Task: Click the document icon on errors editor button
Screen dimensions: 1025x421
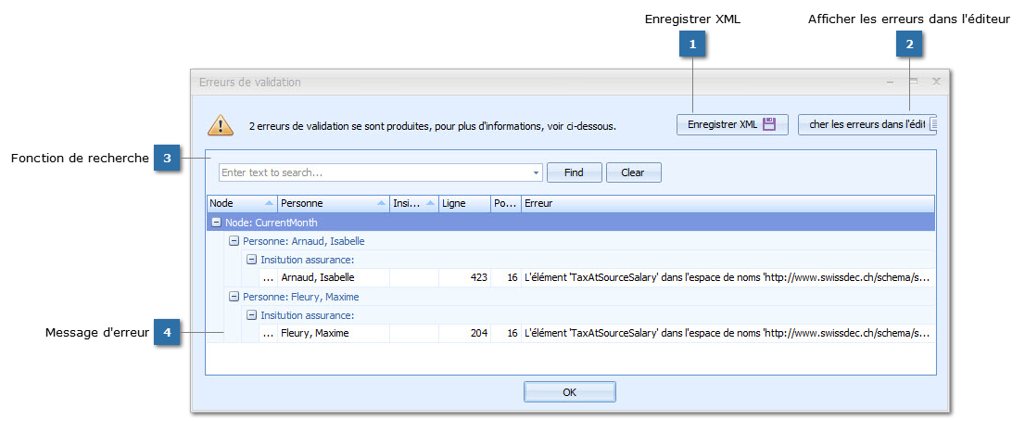Action: pyautogui.click(x=933, y=124)
